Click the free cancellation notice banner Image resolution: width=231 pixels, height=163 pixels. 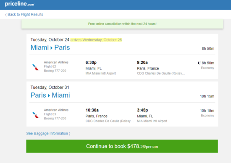(x=122, y=24)
